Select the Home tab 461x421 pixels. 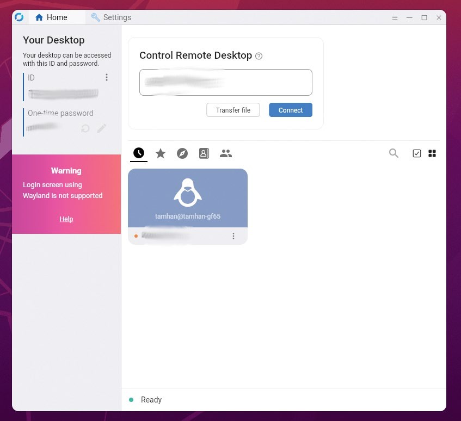tap(51, 17)
